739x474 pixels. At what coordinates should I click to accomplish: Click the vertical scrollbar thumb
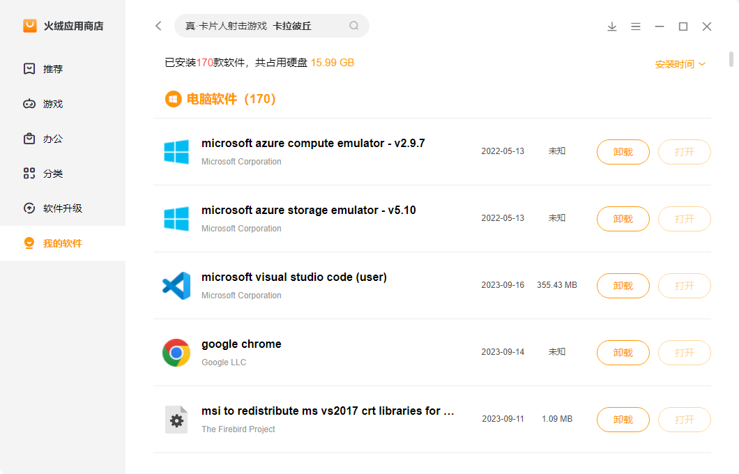tap(731, 59)
